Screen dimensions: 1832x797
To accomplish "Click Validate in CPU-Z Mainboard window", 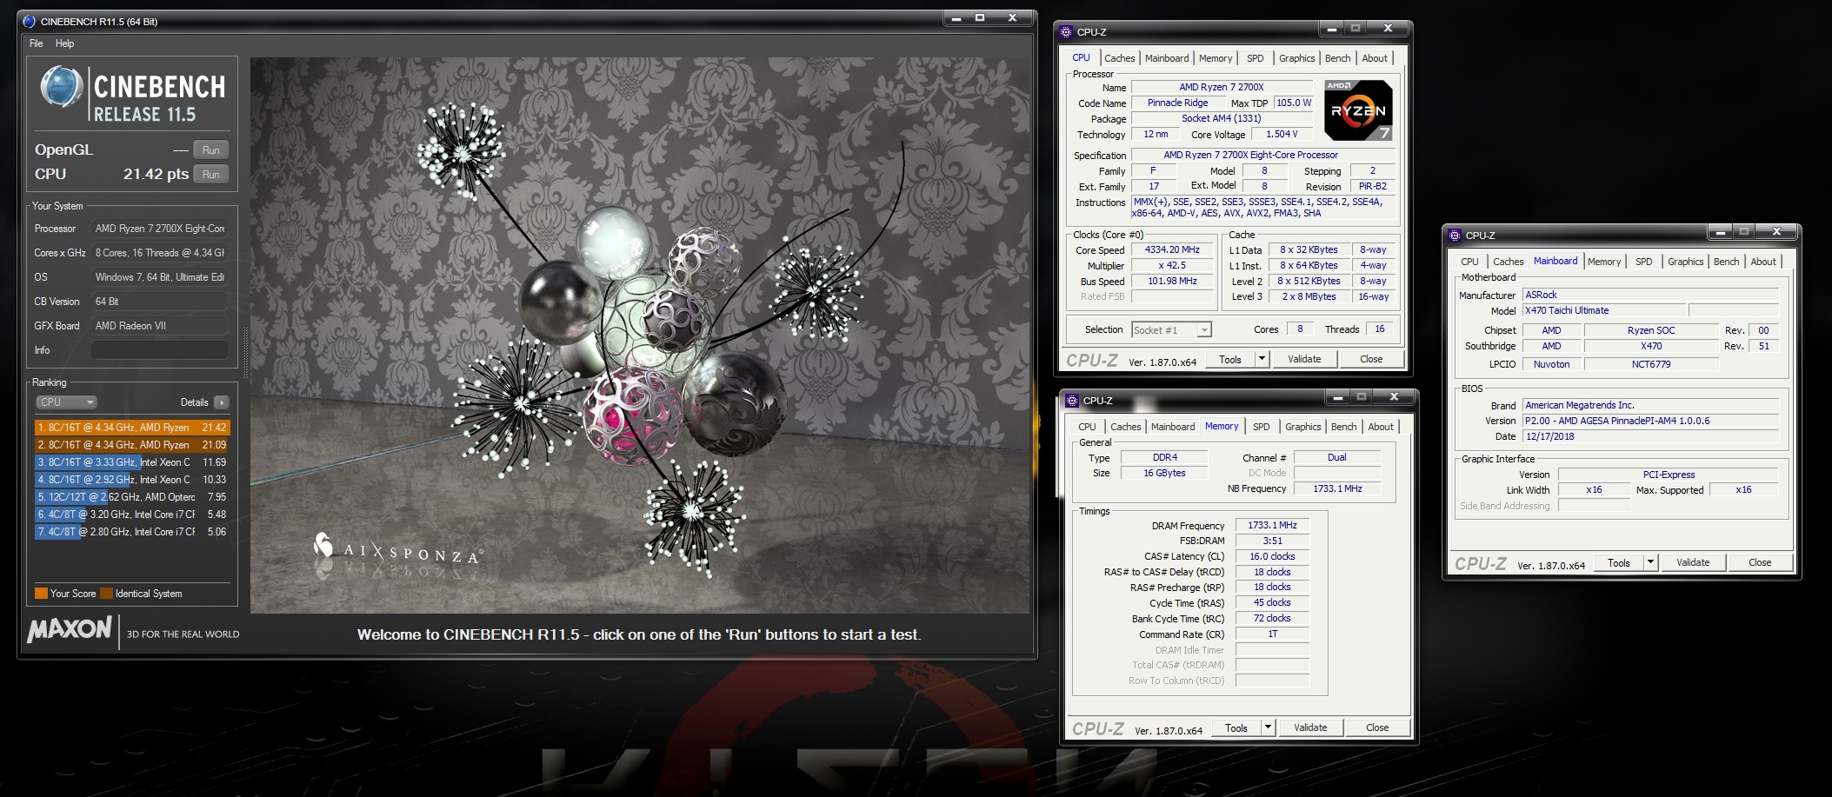I will click(1692, 563).
